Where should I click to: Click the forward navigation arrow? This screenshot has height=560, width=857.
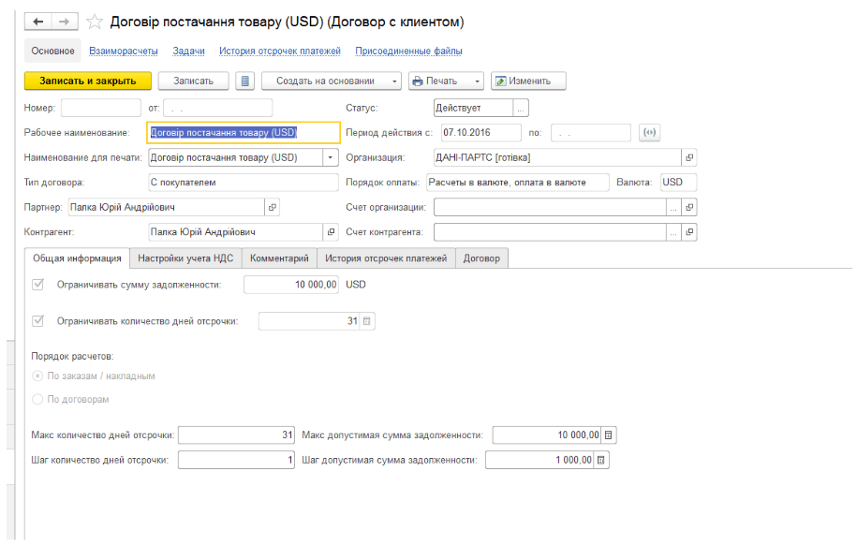pos(63,21)
